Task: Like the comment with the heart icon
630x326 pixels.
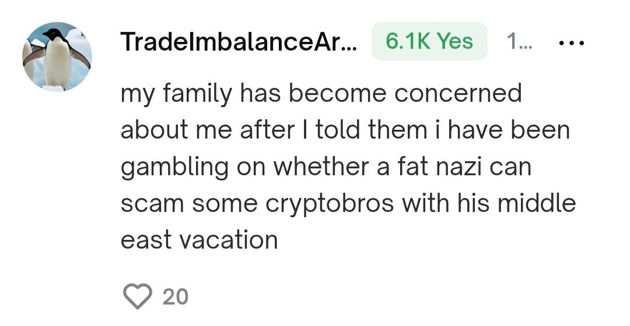Action: click(138, 296)
